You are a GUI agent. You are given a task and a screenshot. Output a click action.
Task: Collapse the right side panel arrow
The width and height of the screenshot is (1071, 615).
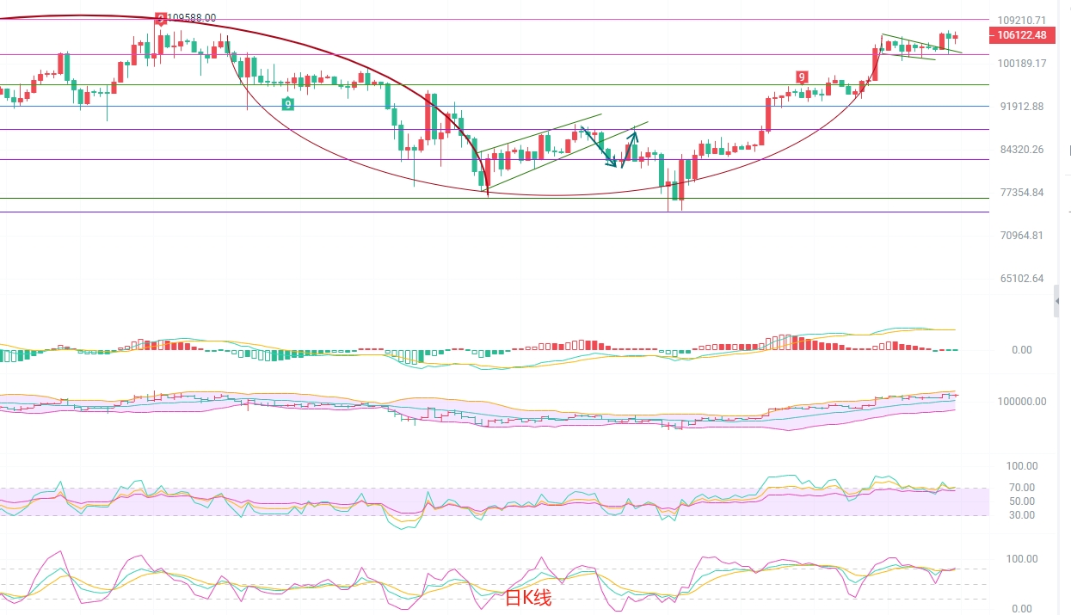tap(1057, 303)
